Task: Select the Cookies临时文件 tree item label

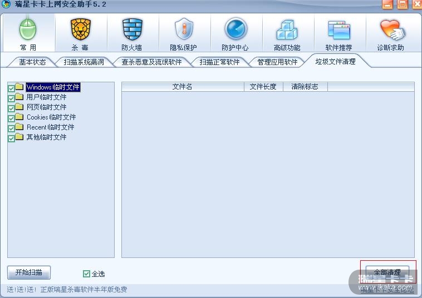Action: pos(51,117)
